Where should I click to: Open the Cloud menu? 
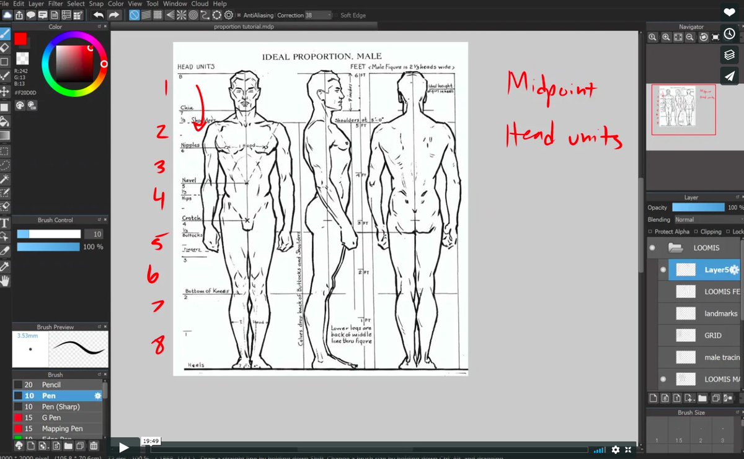coord(200,4)
